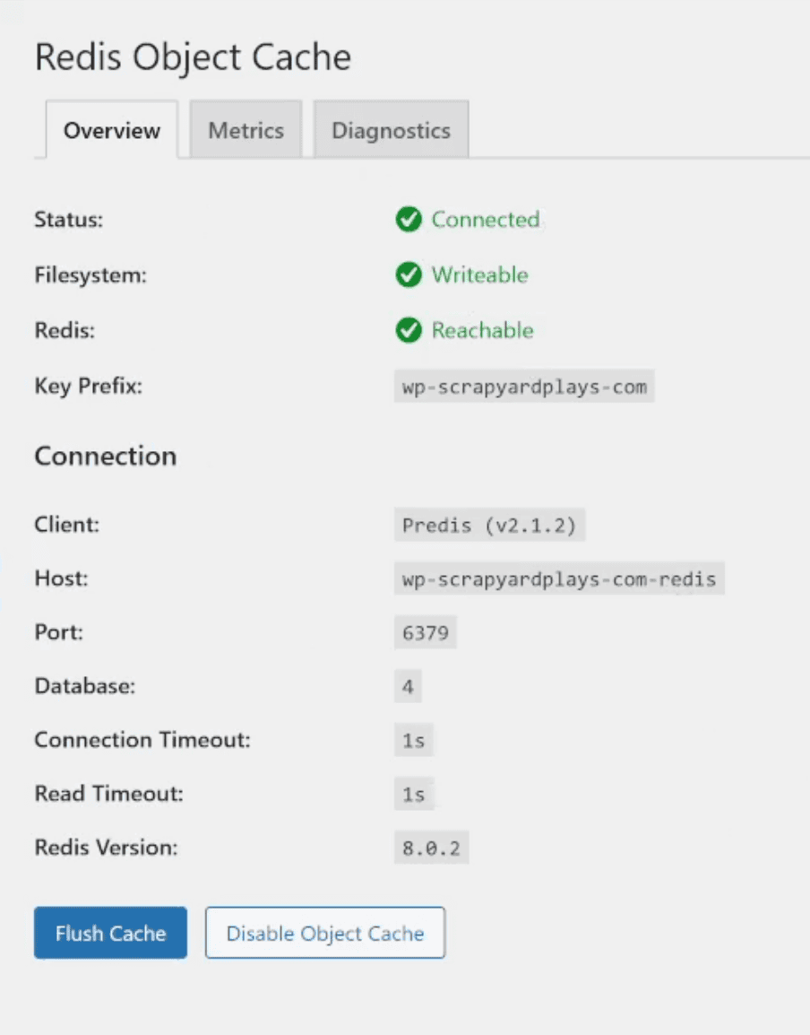Click Disable Object Cache

324,933
